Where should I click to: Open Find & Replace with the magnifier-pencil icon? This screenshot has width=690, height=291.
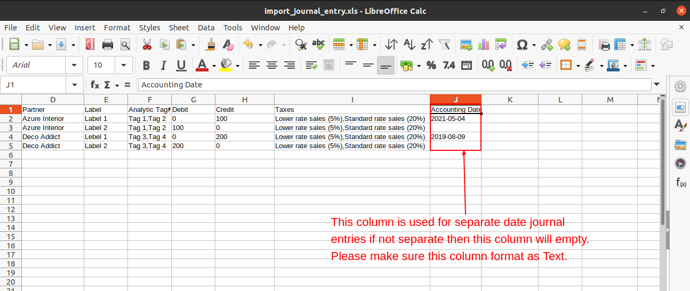coord(301,44)
